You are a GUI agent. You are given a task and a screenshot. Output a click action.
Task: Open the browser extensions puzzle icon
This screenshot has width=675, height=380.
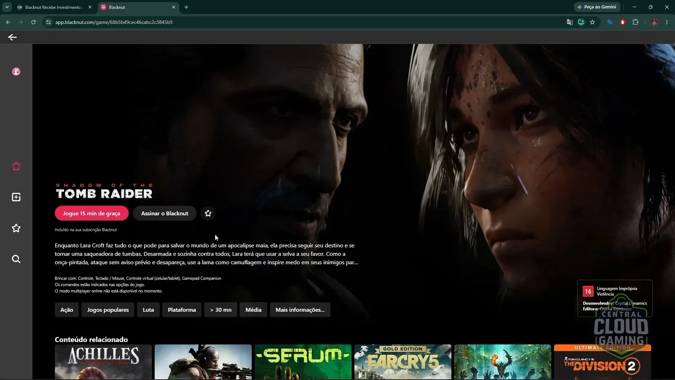pos(635,22)
